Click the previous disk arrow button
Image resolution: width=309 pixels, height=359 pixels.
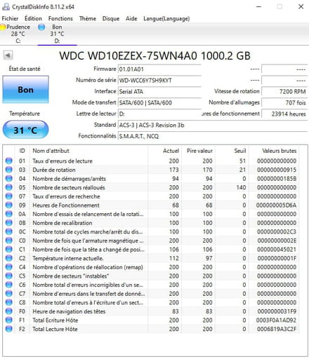8,55
